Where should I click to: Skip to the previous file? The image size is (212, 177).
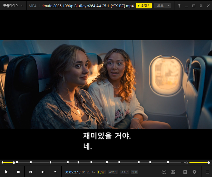point(31,172)
